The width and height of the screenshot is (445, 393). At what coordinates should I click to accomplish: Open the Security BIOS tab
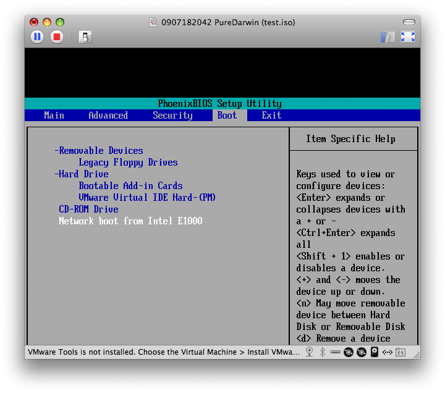pyautogui.click(x=172, y=116)
